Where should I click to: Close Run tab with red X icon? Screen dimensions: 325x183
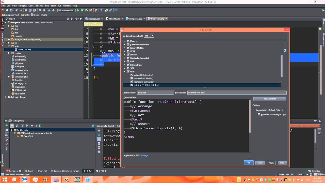click(x=7, y=144)
